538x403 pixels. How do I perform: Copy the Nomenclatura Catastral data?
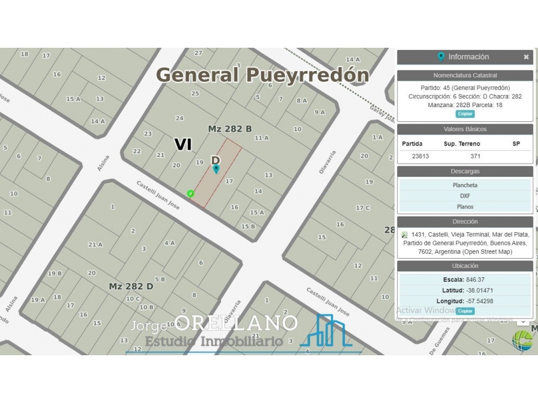pos(465,114)
